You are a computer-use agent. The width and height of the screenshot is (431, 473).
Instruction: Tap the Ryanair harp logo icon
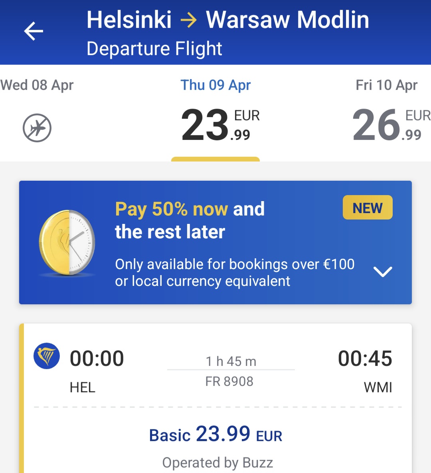click(46, 356)
